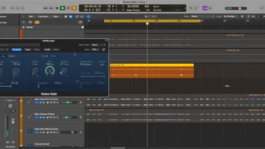
Task: Switch to list view icon in tracks toolbar
Action: pyautogui.click(x=66, y=17)
